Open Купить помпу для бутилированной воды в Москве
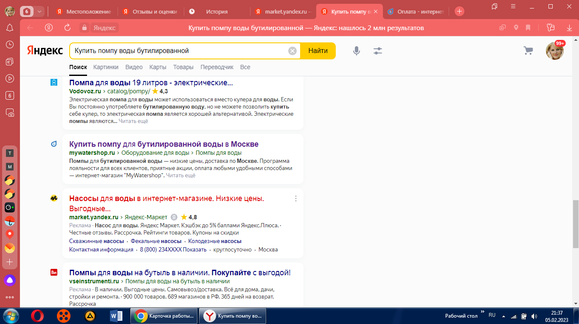 (164, 144)
